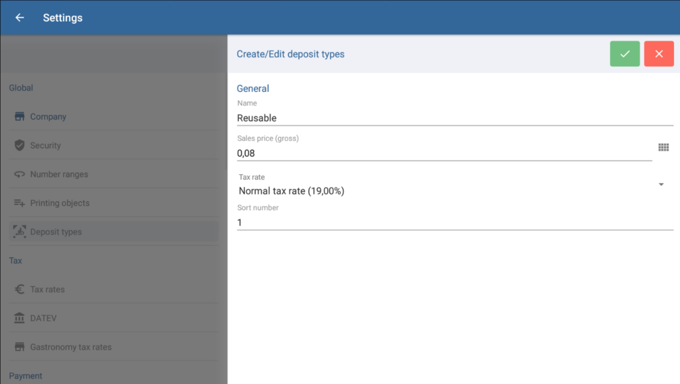
Task: Click the back arrow in header
Action: [x=20, y=18]
